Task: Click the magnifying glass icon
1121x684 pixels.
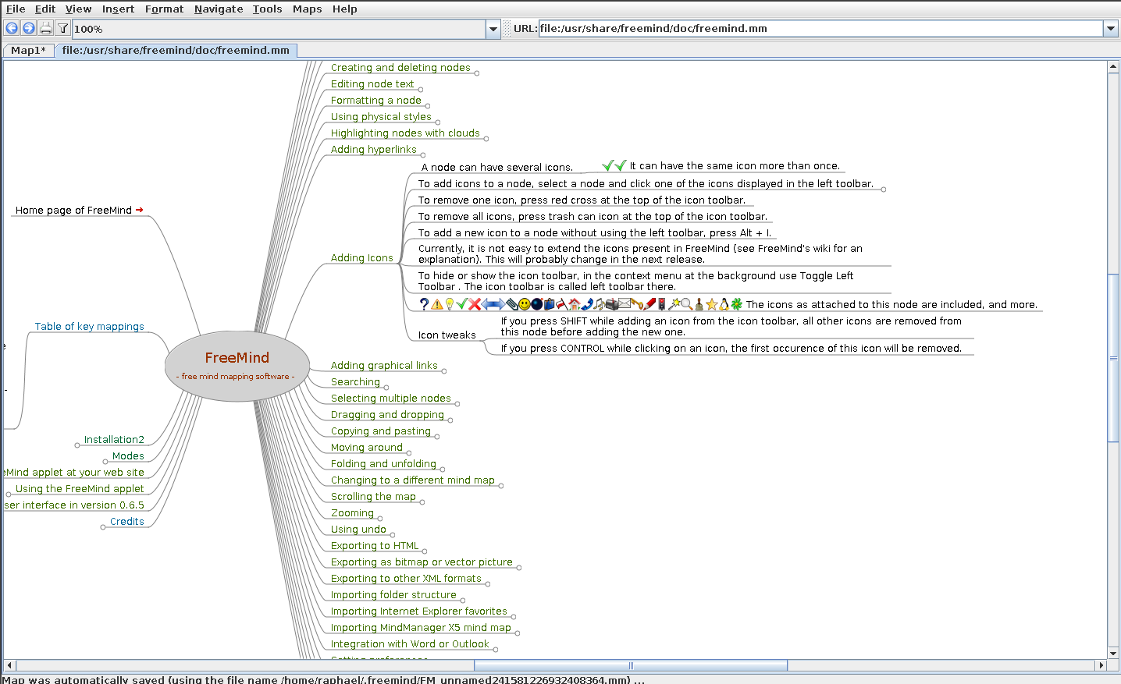Action: (x=686, y=304)
